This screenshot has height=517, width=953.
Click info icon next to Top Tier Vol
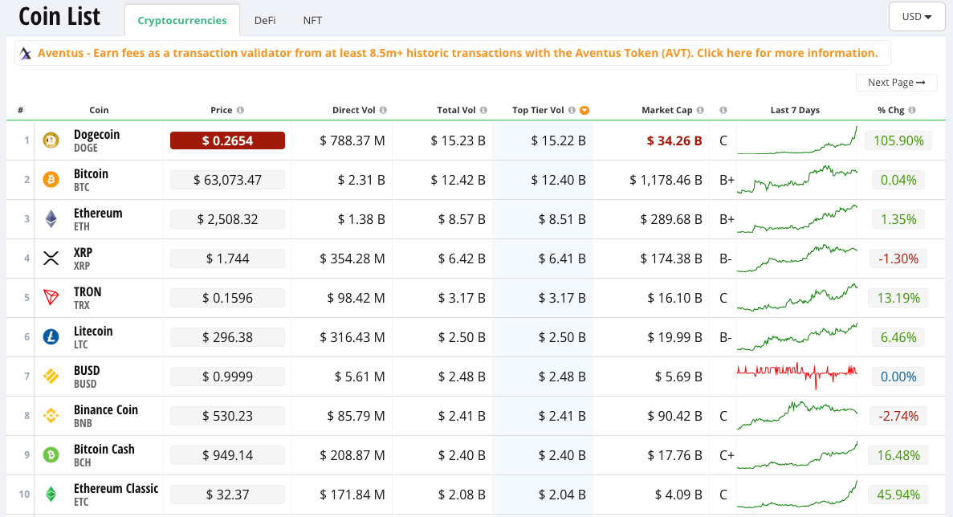[x=572, y=110]
